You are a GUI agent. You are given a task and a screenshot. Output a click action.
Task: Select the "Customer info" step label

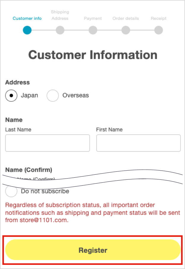click(27, 18)
